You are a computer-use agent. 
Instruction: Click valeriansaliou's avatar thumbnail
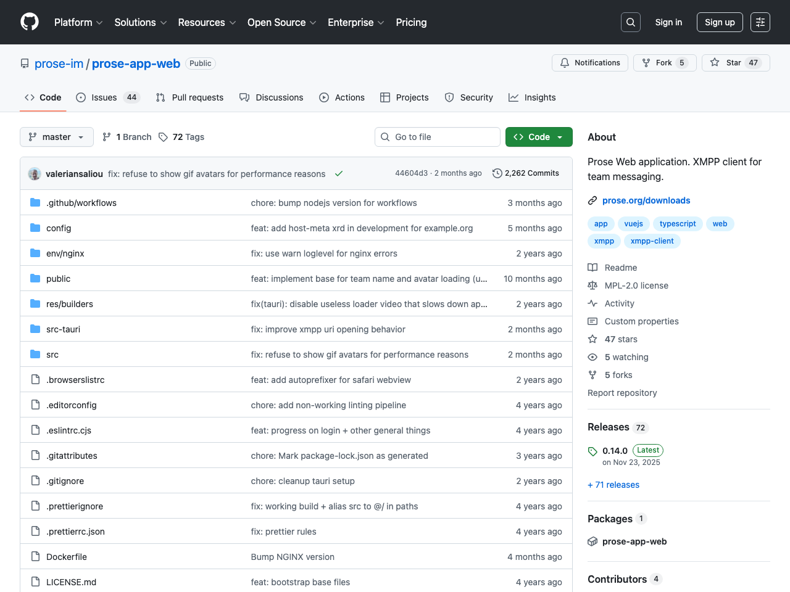coord(35,174)
